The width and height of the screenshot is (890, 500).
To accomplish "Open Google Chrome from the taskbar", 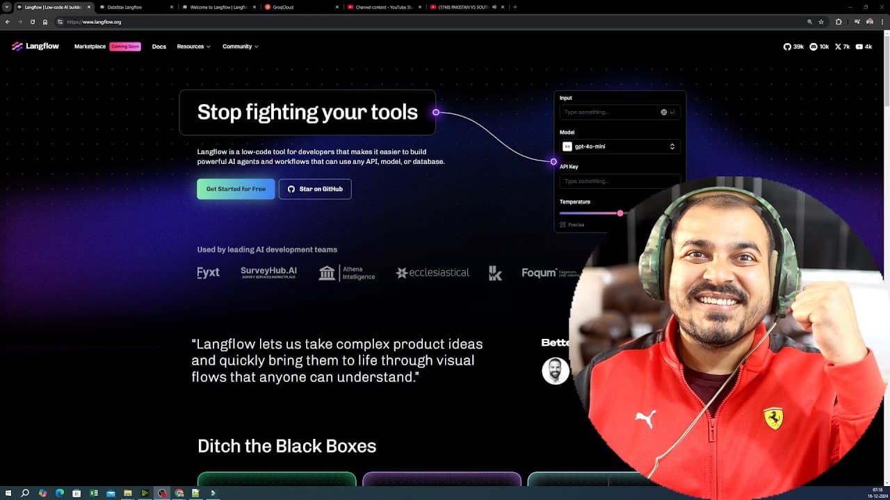I will click(x=179, y=493).
